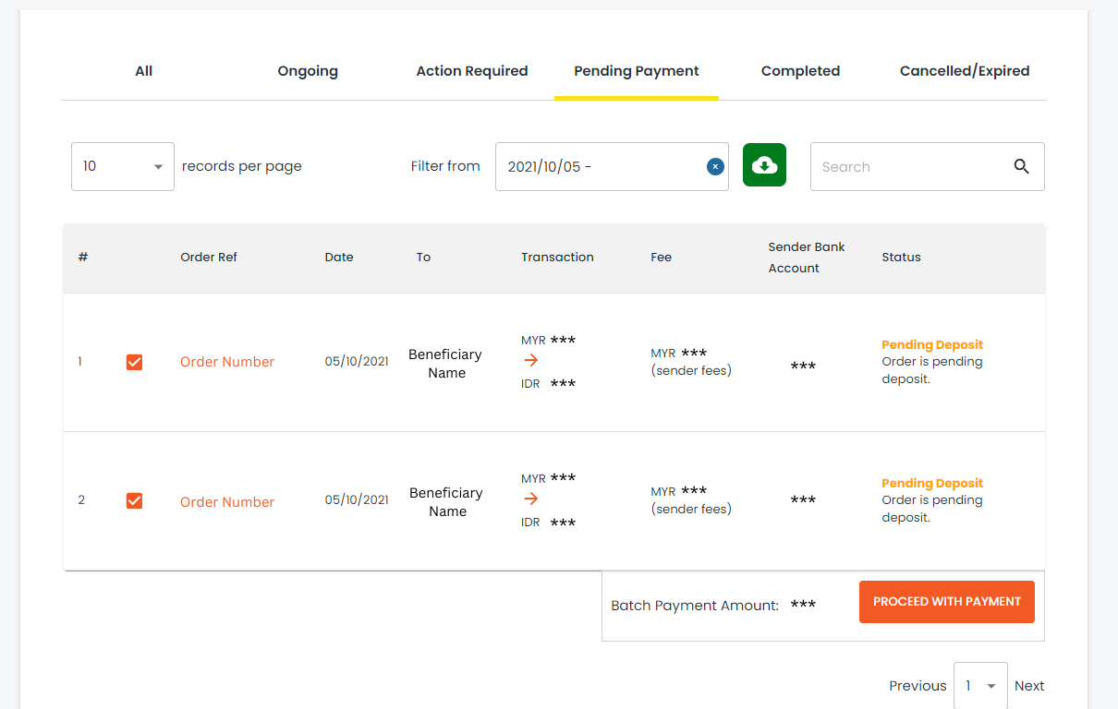Click the Pending Deposit status in row 2
The width and height of the screenshot is (1118, 709).
point(932,484)
